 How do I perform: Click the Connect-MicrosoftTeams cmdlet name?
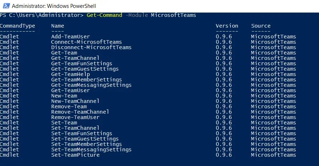click(x=86, y=42)
